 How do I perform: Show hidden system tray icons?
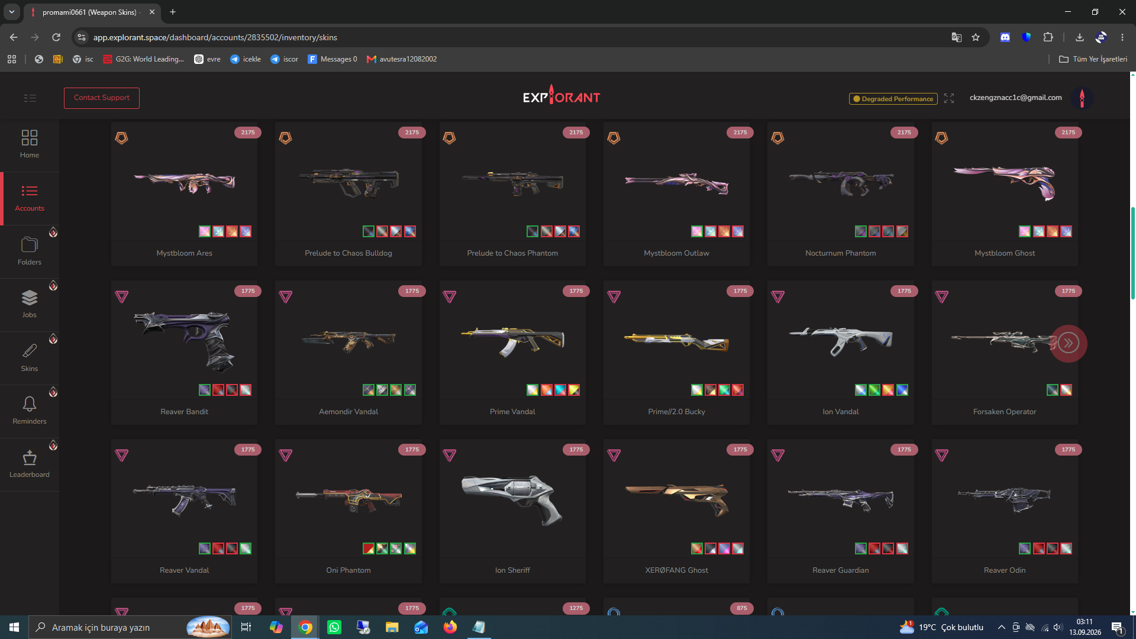click(x=1002, y=627)
